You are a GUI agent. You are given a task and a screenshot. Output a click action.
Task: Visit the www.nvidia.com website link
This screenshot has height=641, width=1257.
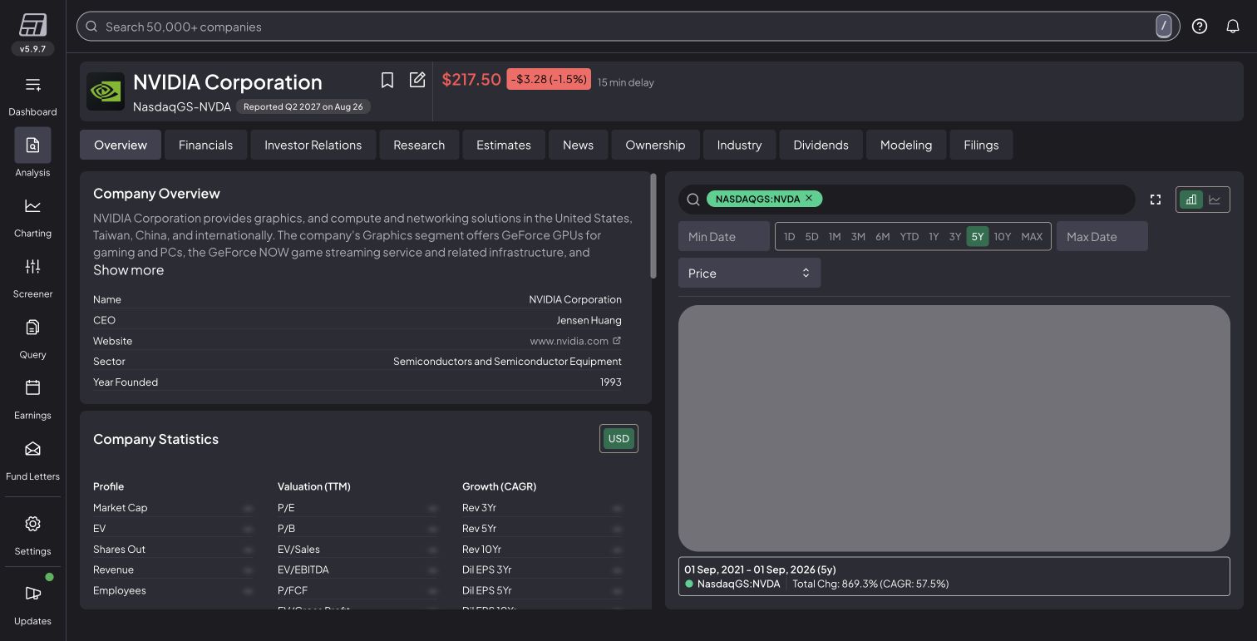tap(575, 341)
